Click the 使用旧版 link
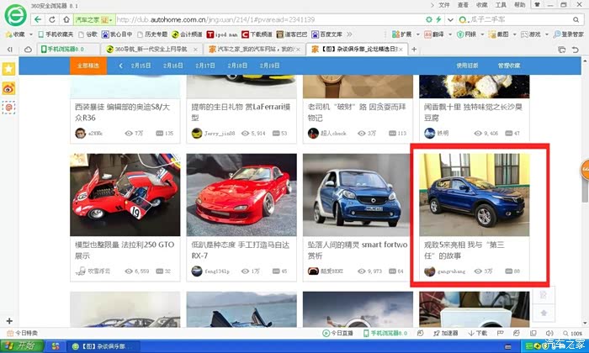The width and height of the screenshot is (589, 353). [467, 65]
